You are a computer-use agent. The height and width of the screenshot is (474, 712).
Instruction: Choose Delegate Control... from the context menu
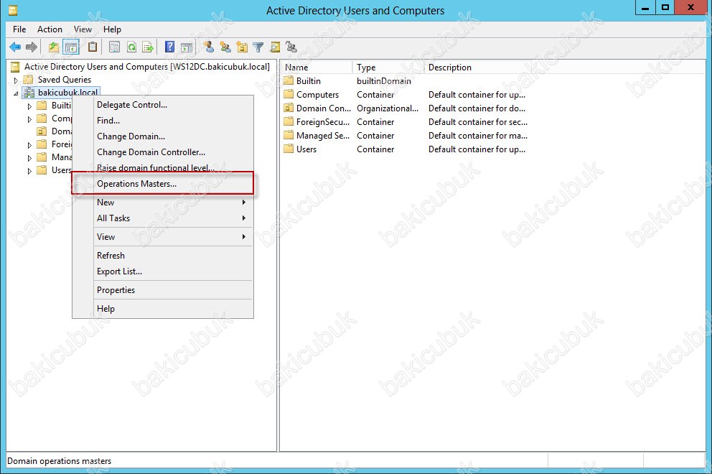point(163,105)
